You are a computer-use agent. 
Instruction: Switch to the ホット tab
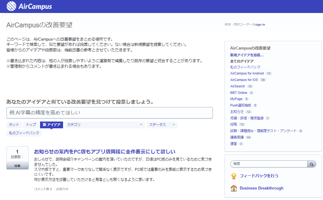click(x=14, y=125)
